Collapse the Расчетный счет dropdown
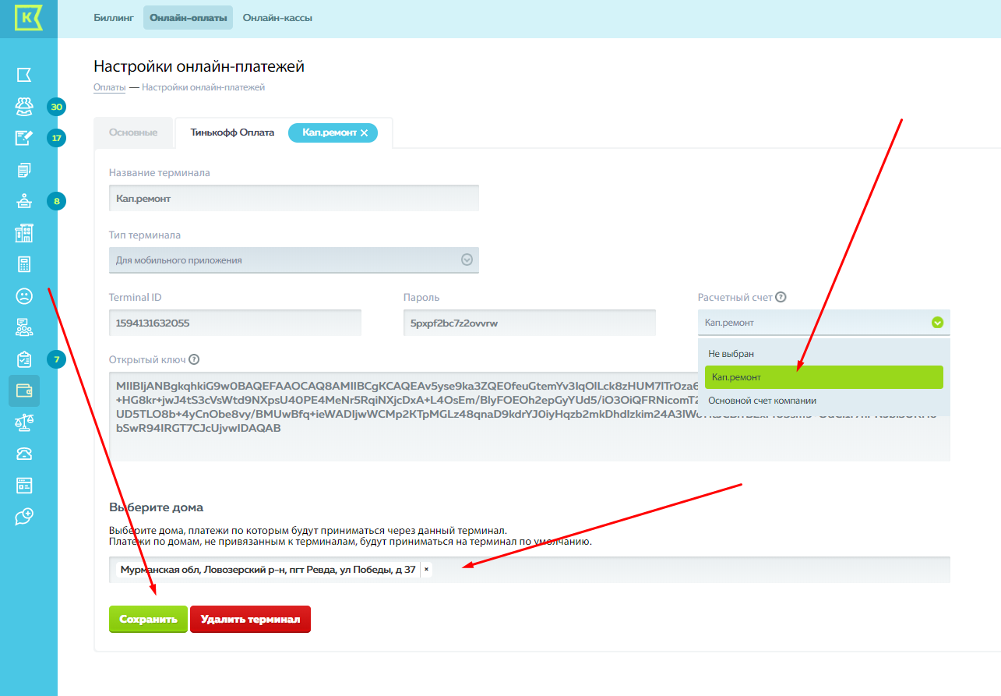 tap(937, 323)
